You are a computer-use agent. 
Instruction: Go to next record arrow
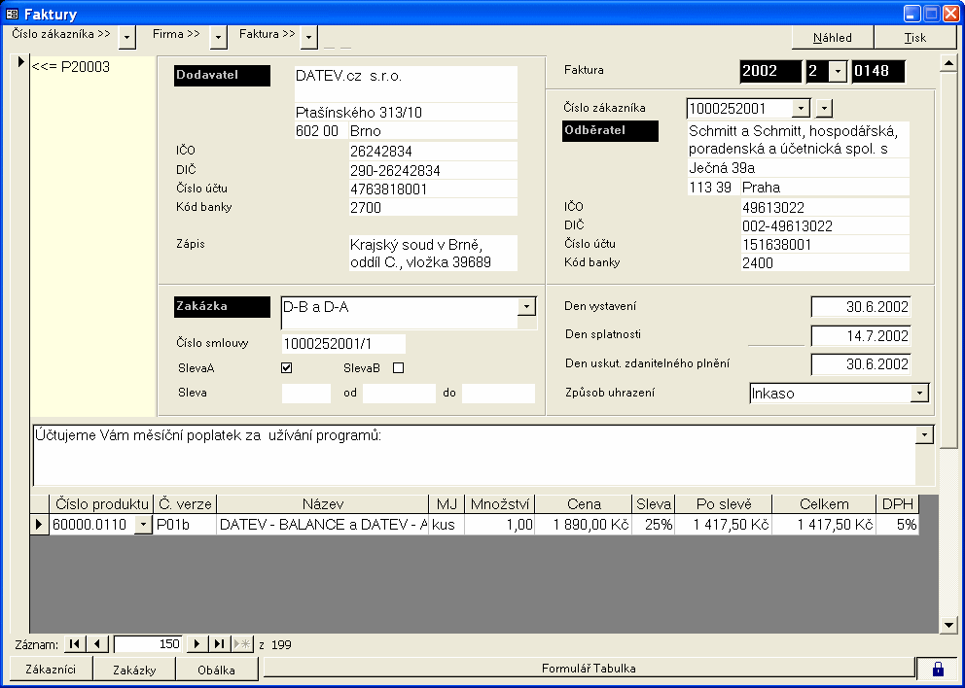197,644
